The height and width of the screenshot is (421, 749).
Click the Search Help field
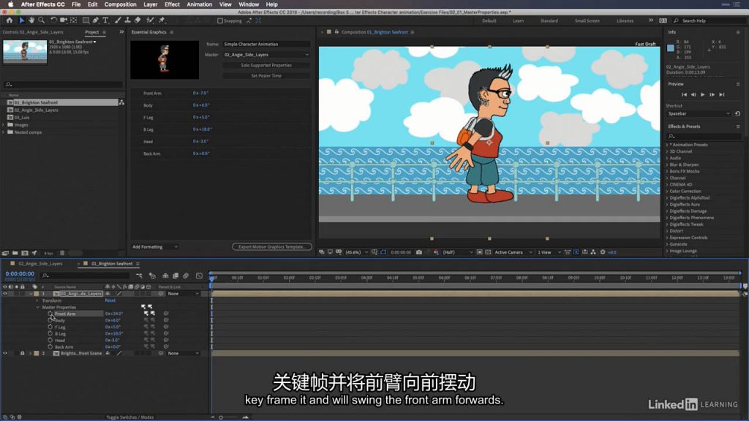[708, 20]
